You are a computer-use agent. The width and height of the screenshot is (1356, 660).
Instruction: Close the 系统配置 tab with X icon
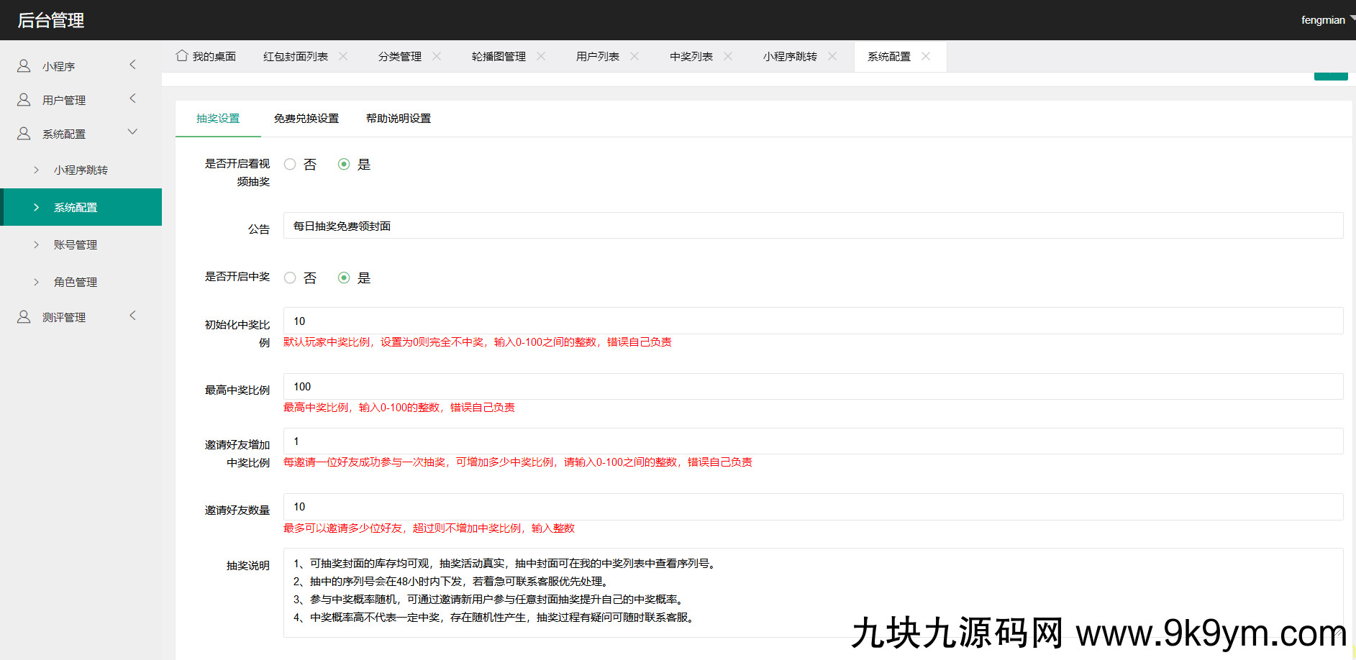pyautogui.click(x=926, y=56)
